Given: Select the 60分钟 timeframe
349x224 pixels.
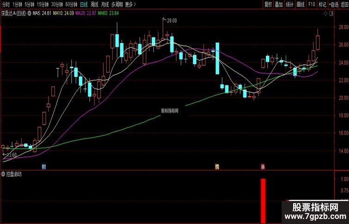Looking at the screenshot, I should click(72, 4).
